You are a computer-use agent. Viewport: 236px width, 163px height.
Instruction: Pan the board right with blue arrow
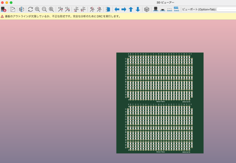[124, 9]
